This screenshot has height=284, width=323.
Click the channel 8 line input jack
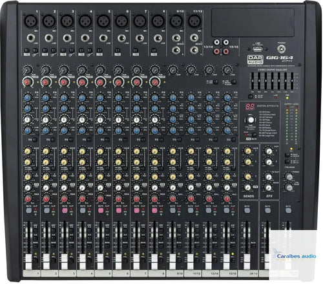pos(158,38)
